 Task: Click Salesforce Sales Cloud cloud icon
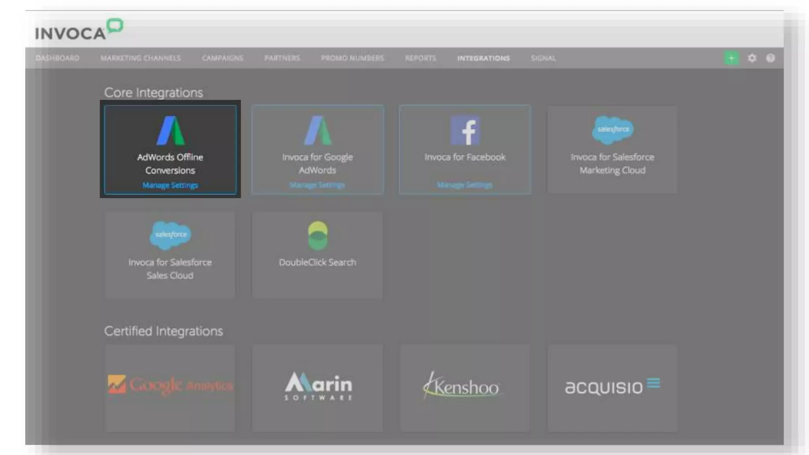coord(170,235)
